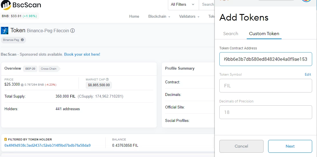Click info icon beside Binance-Peg Filecoin title

(x=73, y=31)
